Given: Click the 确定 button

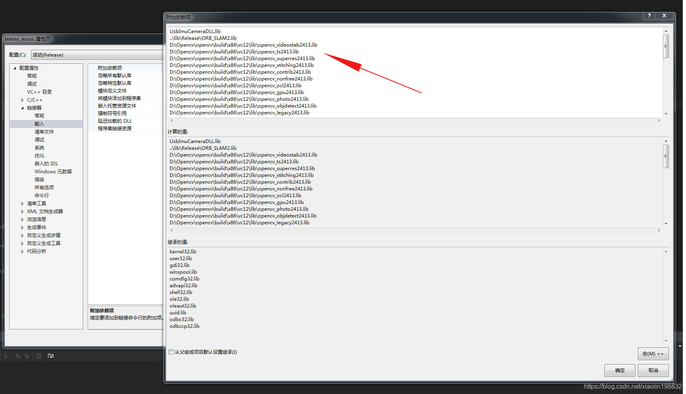Looking at the screenshot, I should coord(620,370).
